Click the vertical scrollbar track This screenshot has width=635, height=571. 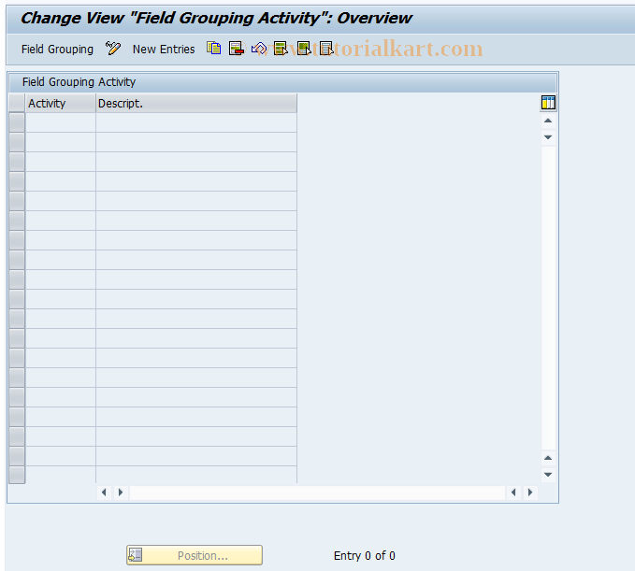[x=548, y=297]
